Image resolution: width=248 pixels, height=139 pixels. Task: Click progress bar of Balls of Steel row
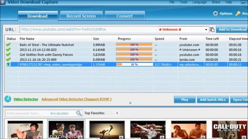tap(134, 45)
